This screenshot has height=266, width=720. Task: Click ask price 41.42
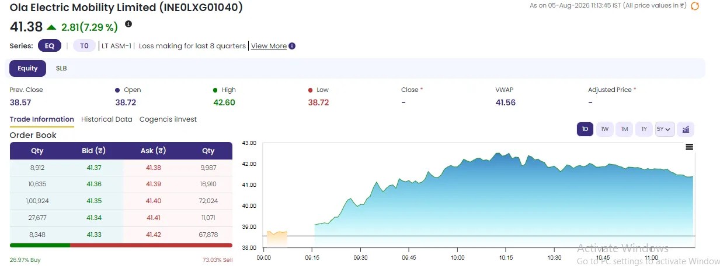click(153, 235)
